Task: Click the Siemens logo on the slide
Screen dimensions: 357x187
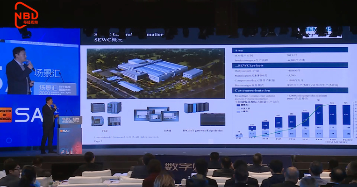Action: [x=320, y=31]
